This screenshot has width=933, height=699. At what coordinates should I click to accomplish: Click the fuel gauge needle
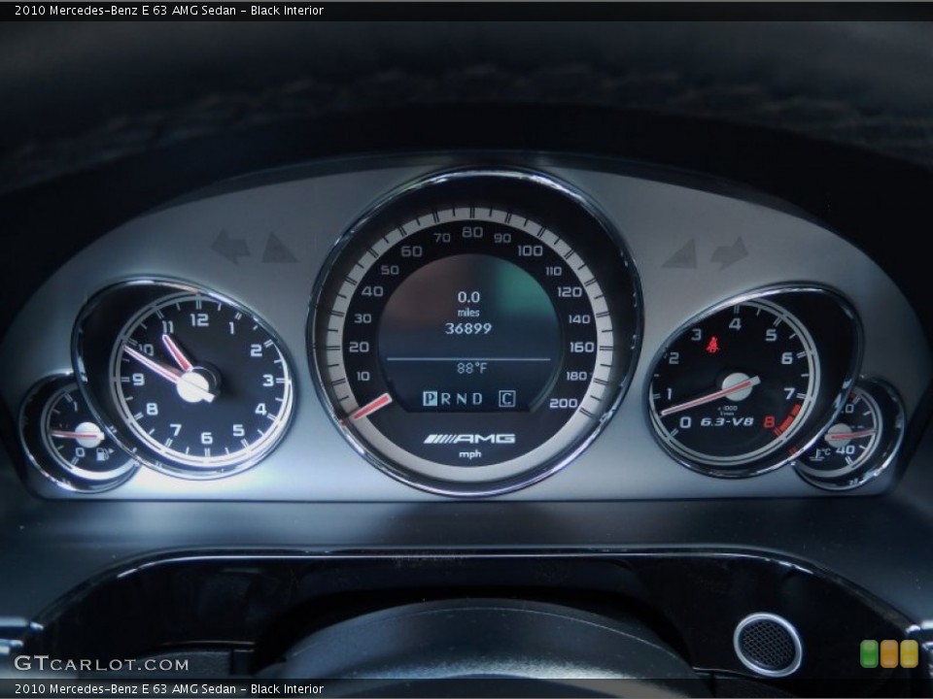click(x=75, y=433)
